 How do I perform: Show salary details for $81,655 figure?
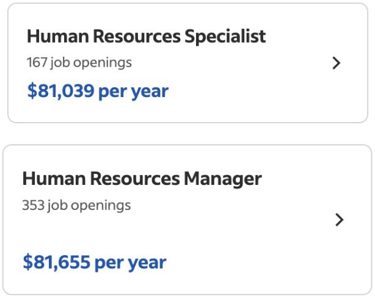tap(94, 262)
